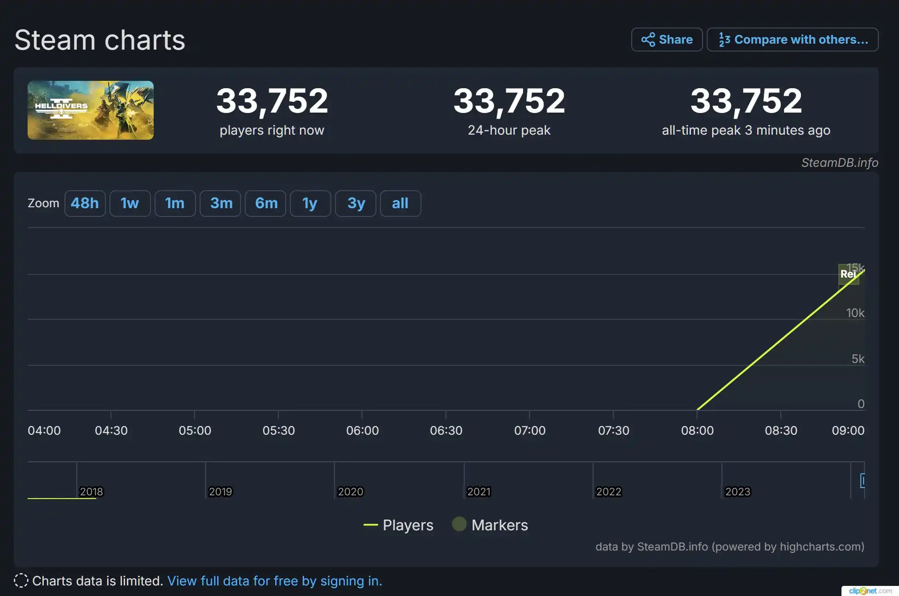Toggle the Markers series in legend
Image resolution: width=899 pixels, height=596 pixels.
pyautogui.click(x=499, y=525)
